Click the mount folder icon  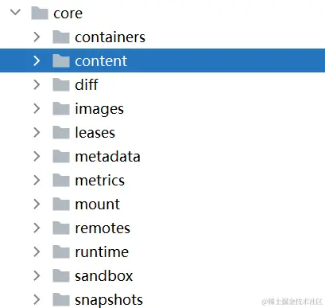61,204
